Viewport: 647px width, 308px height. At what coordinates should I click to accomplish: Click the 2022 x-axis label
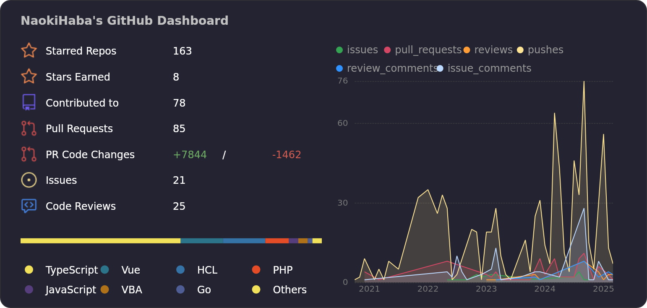(428, 289)
